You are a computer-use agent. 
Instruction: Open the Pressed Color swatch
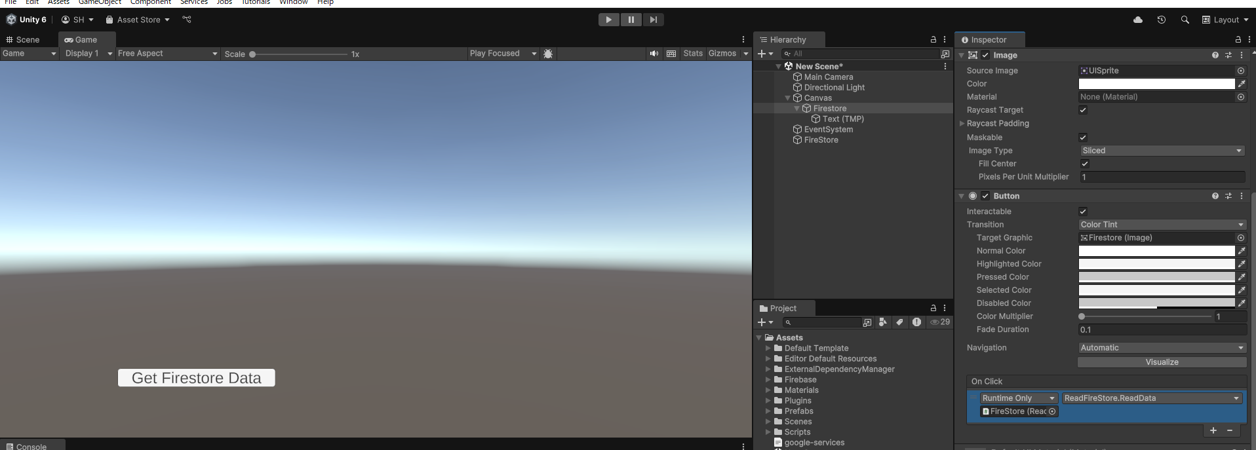1157,277
